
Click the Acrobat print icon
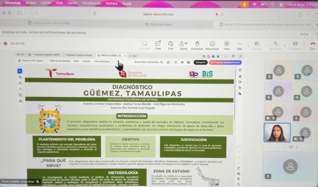(x=189, y=62)
